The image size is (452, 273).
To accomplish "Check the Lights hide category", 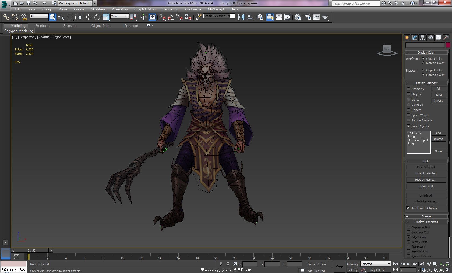I will pos(408,99).
